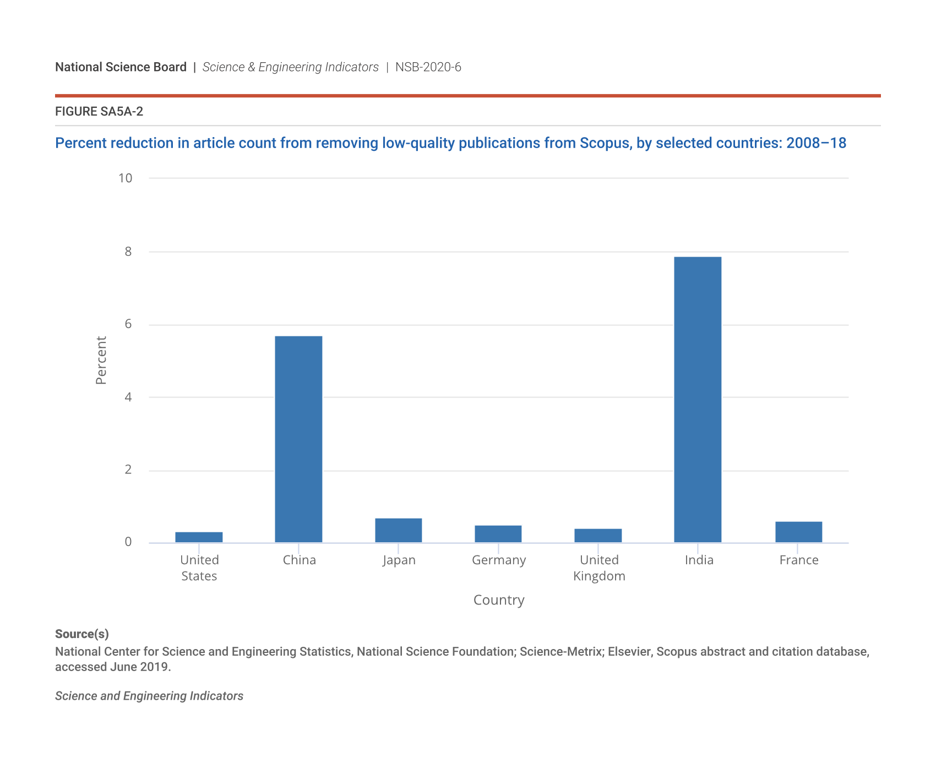
Task: Click the China bar in the chart
Action: (298, 439)
